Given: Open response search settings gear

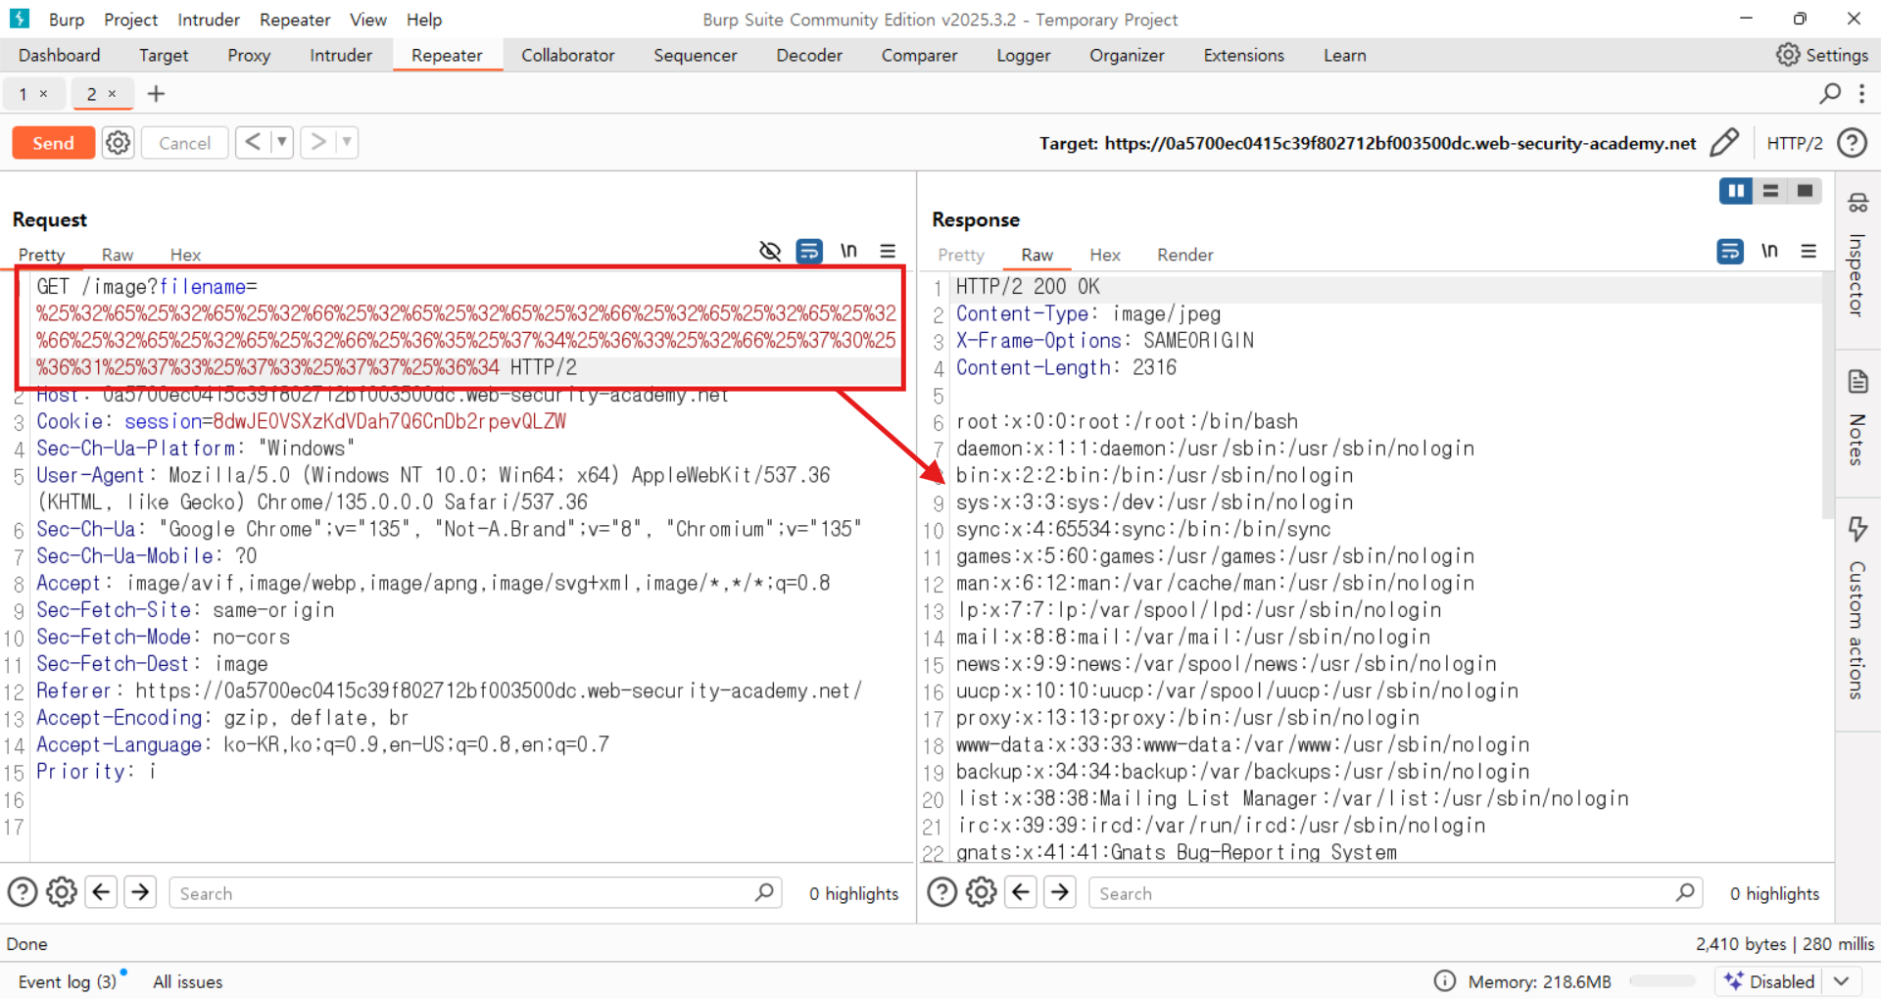Looking at the screenshot, I should [x=982, y=892].
